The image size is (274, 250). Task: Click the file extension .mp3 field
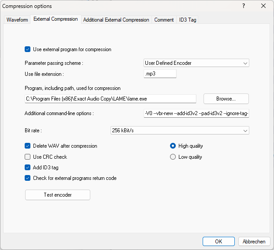click(160, 74)
